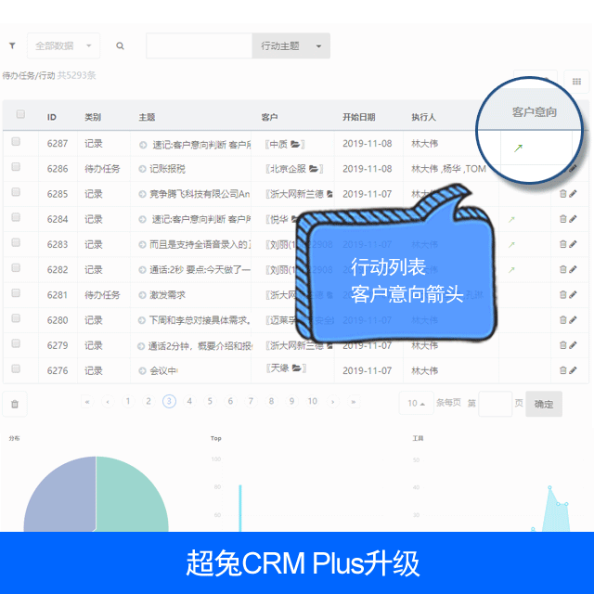This screenshot has height=594, width=594.
Task: Click subject 竞争腾飞科技有限公司An
Action: 200,194
